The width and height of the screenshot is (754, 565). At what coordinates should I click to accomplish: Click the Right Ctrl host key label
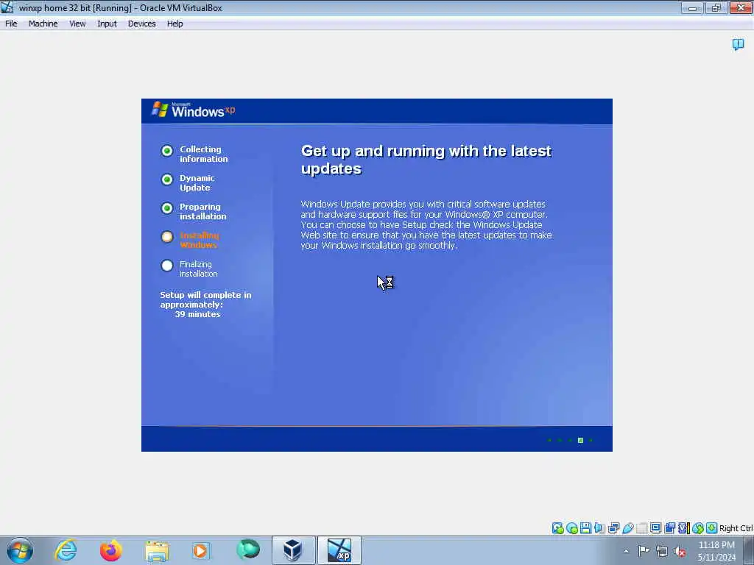click(736, 528)
